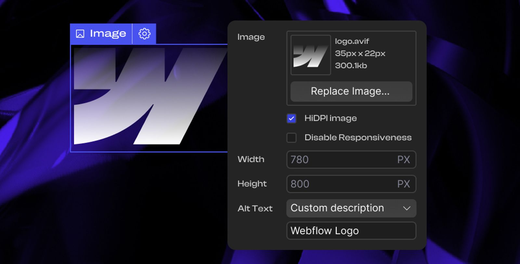Click the logo.avif thumbnail preview

pos(311,55)
